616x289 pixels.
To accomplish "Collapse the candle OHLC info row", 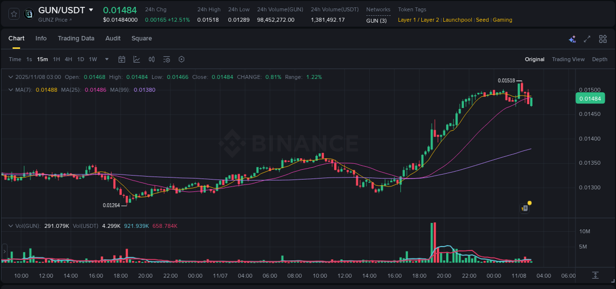I will (11, 77).
